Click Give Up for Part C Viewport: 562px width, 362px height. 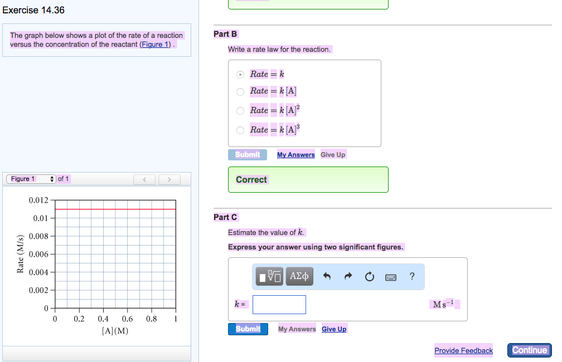pos(334,329)
